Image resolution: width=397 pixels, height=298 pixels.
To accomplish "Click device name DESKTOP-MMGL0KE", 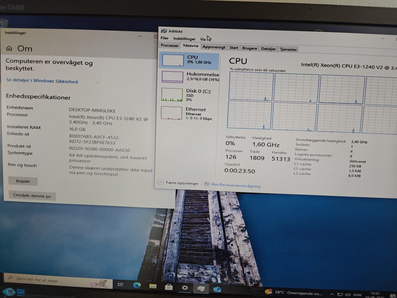I will coord(92,111).
